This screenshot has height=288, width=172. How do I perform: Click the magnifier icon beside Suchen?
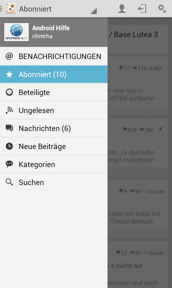(x=9, y=183)
